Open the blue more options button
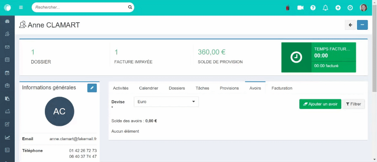The width and height of the screenshot is (377, 162). pos(362,25)
